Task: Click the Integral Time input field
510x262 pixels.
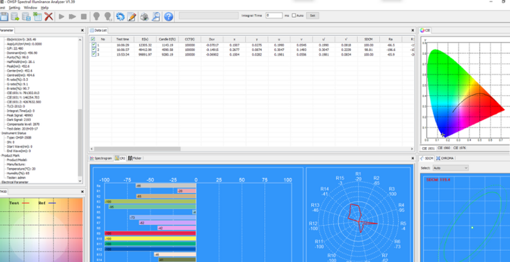Action: click(x=274, y=15)
